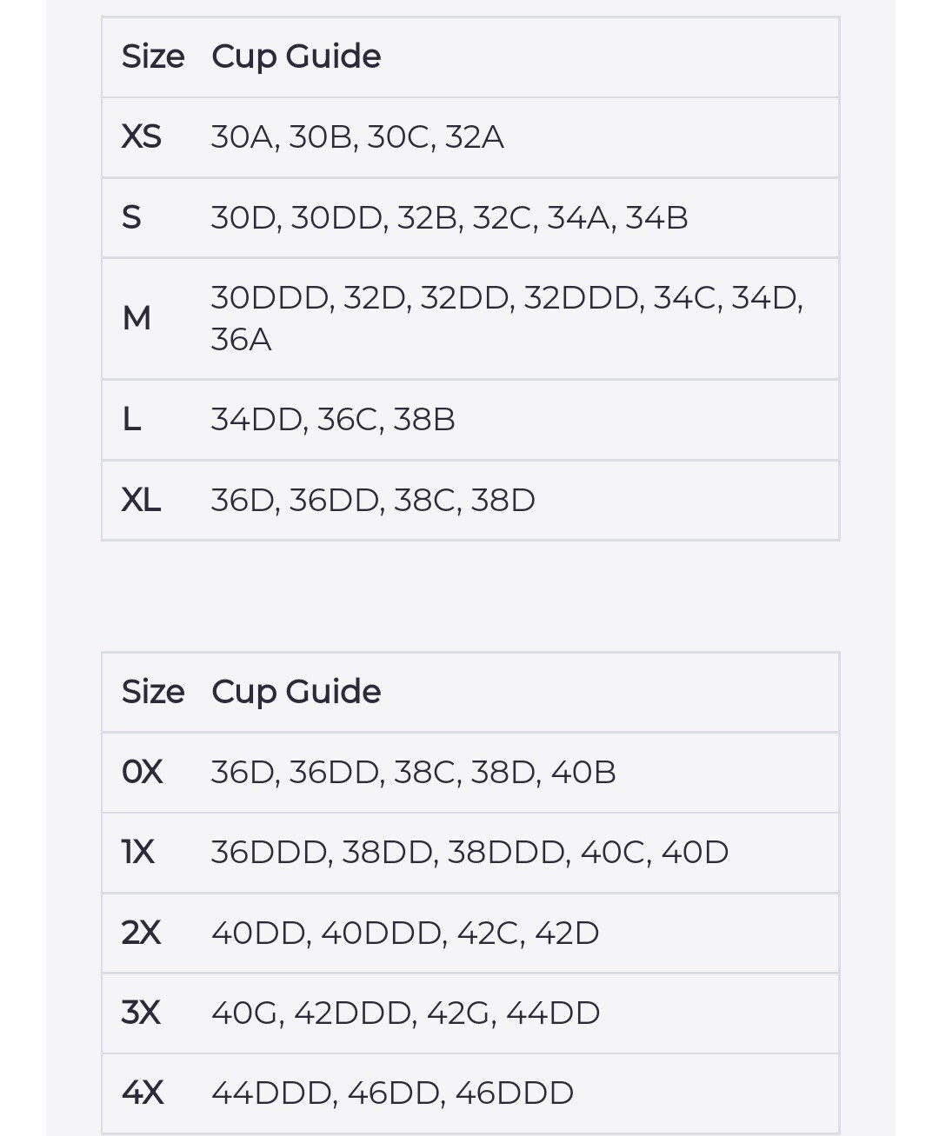Select the cup list starting with 36DDD
939x1136 pixels.
(469, 853)
